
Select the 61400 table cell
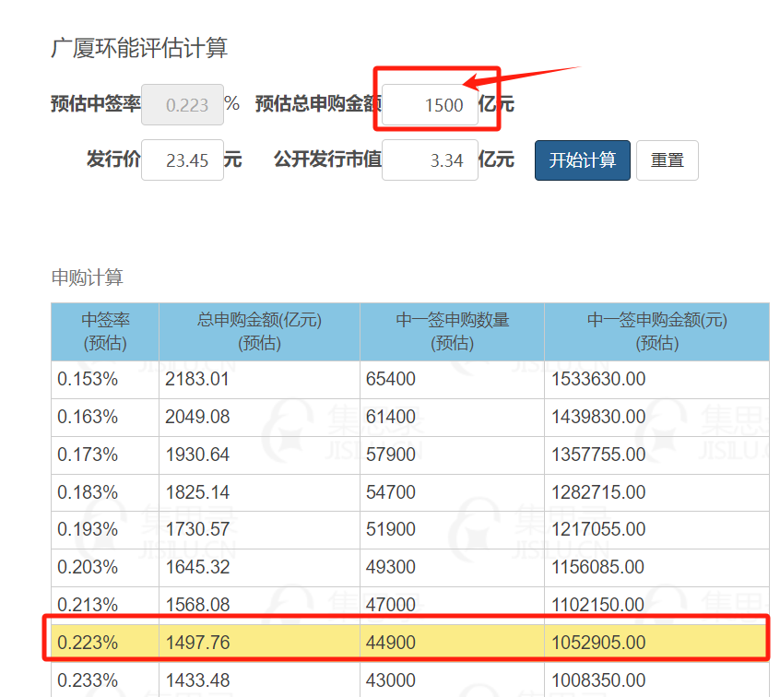pos(452,418)
